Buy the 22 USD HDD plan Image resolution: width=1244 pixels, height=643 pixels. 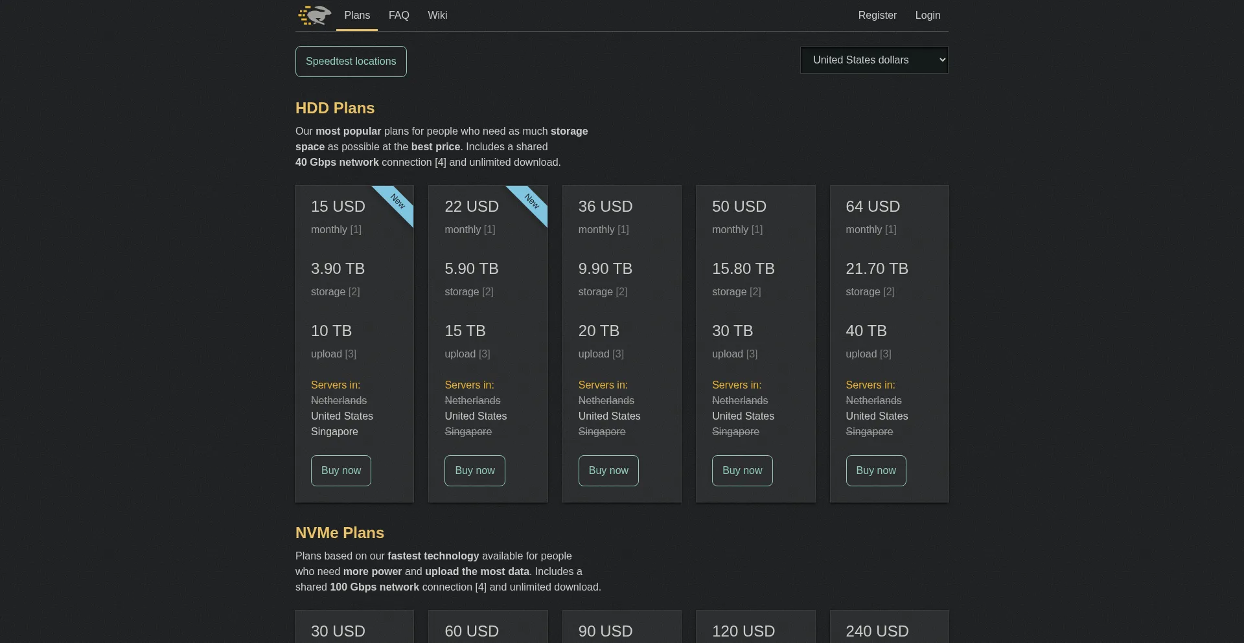pos(474,471)
